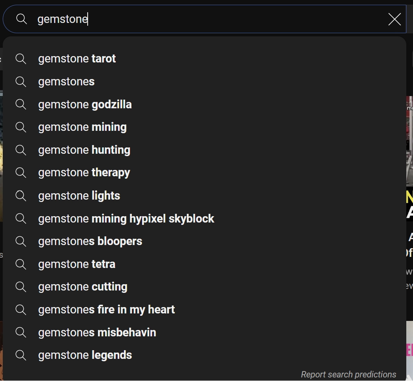
Task: Select the "gemstones misbehavin" suggestion
Action: (97, 332)
